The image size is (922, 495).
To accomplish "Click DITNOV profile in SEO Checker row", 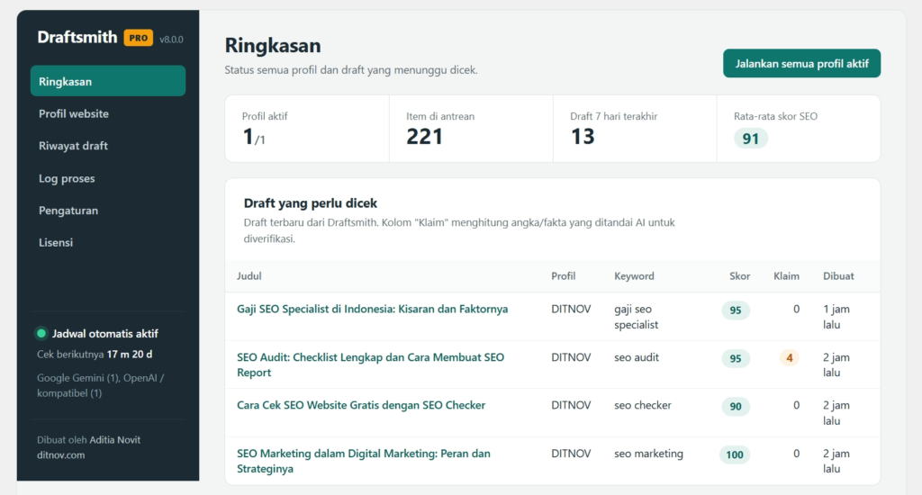I will 571,405.
